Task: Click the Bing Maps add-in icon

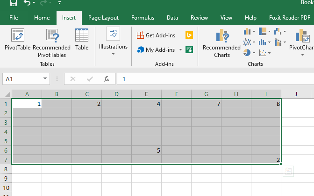Action: tap(189, 35)
